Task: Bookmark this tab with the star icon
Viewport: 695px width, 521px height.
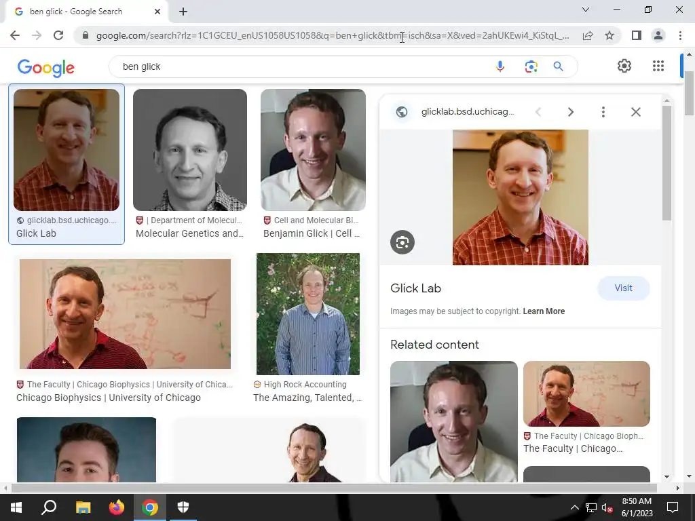Action: 609,35
